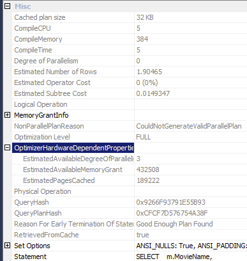
Task: Click the true RetrievedFromCache value
Action: (x=142, y=235)
